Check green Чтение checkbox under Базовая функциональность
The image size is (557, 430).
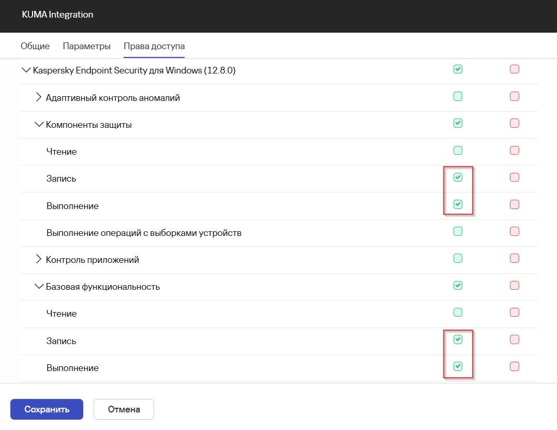pyautogui.click(x=458, y=313)
